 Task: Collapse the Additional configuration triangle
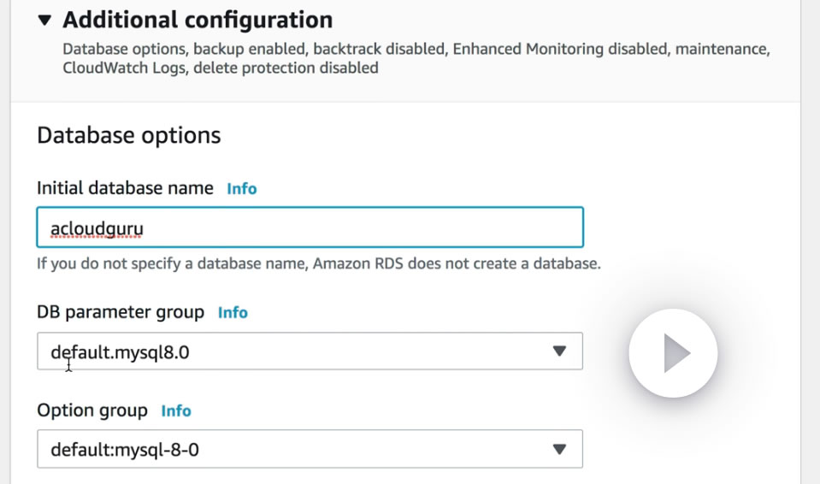tap(45, 21)
